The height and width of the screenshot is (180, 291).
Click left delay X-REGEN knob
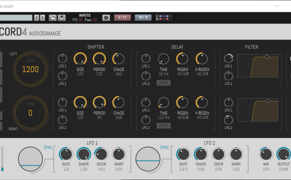(x=202, y=59)
